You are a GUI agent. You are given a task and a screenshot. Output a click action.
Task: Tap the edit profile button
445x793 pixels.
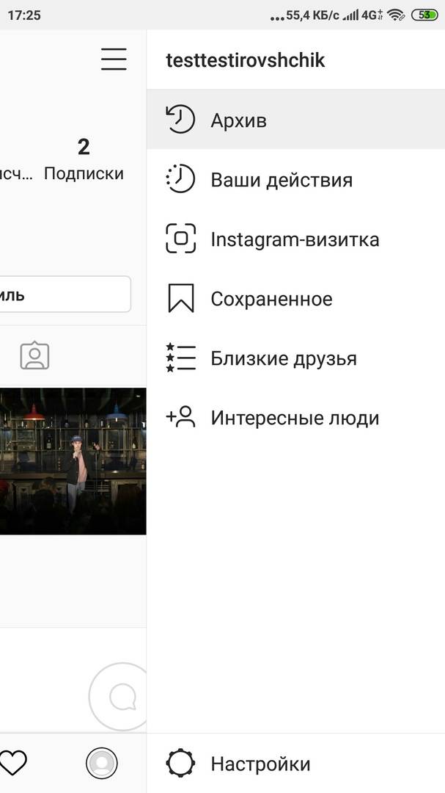point(65,294)
